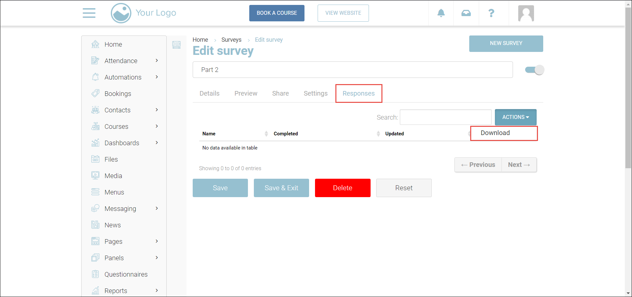Open the user profile avatar
The height and width of the screenshot is (297, 632).
[x=526, y=13]
